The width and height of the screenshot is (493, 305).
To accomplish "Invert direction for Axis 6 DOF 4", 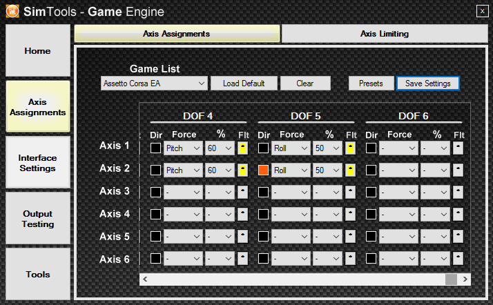I will click(x=155, y=259).
